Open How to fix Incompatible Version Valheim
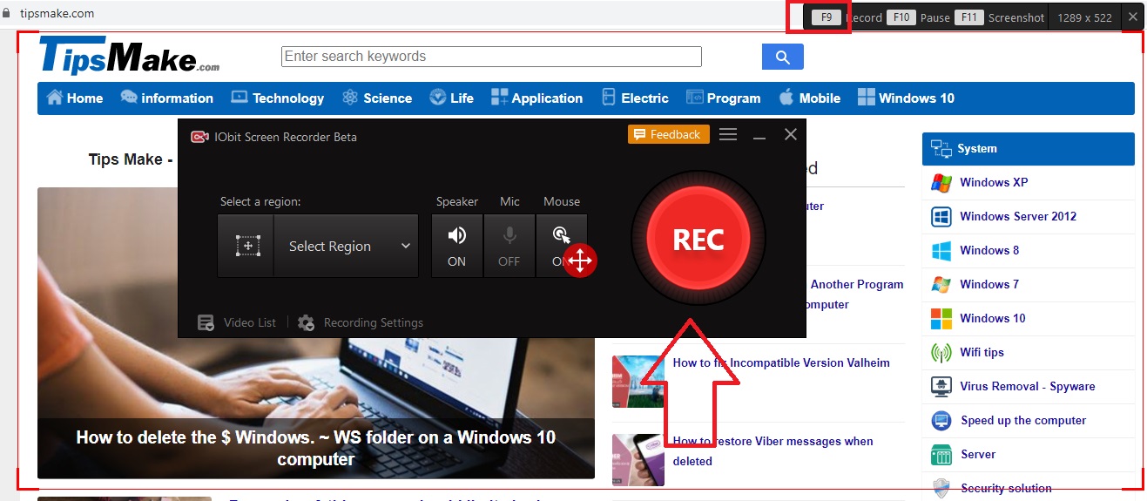The height and width of the screenshot is (501, 1147). click(x=781, y=362)
